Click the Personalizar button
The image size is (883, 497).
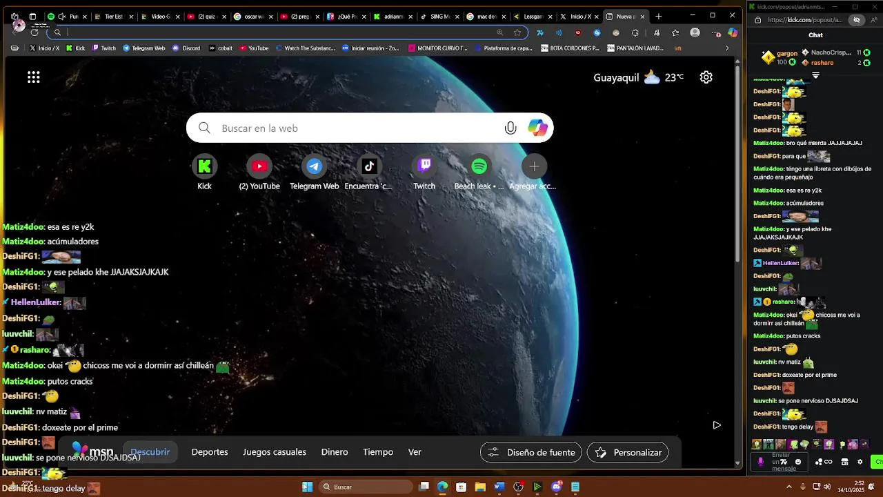(x=628, y=452)
